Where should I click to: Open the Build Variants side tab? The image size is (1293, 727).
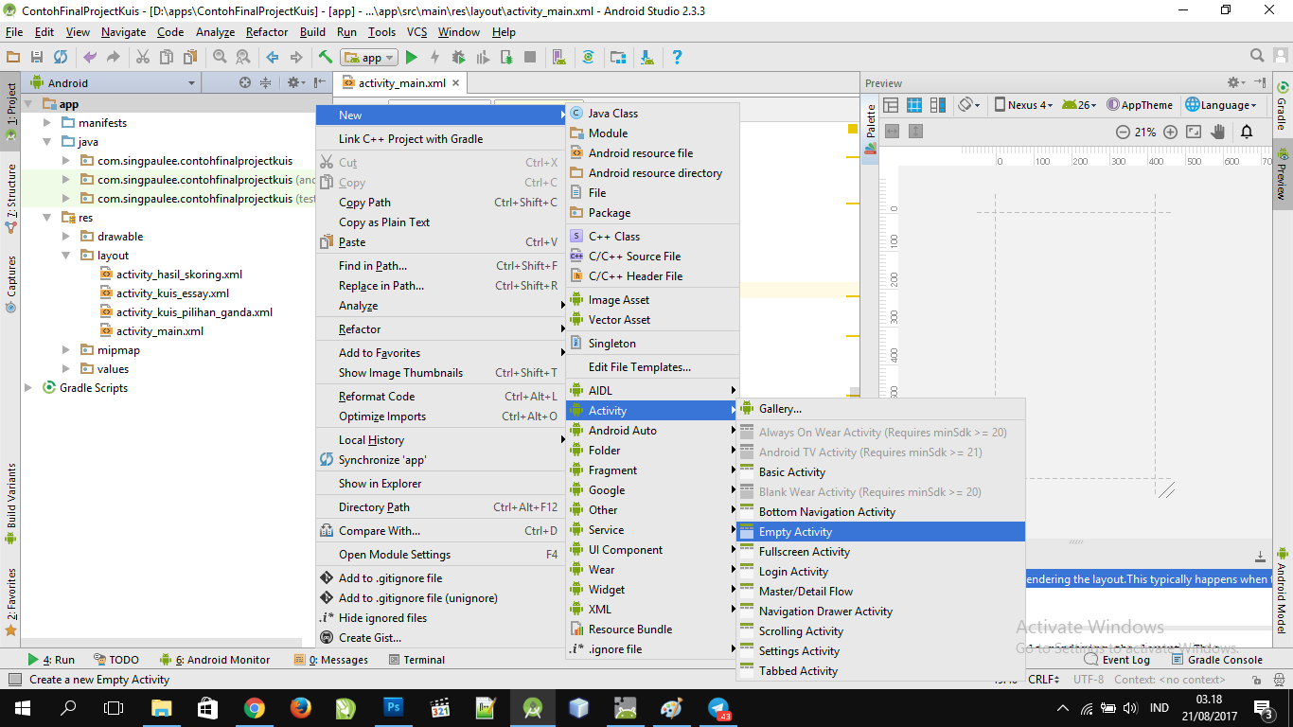coord(11,504)
